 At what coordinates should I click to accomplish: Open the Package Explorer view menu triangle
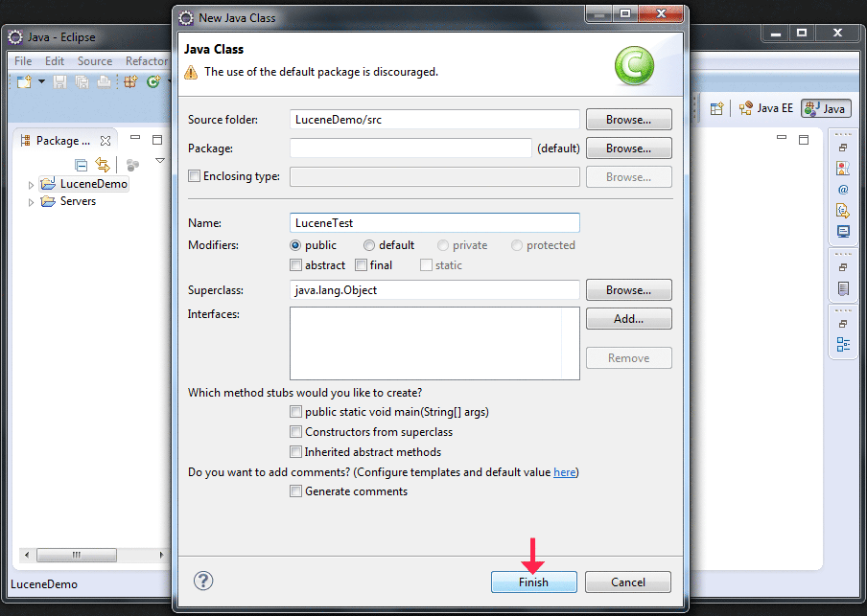(x=160, y=161)
